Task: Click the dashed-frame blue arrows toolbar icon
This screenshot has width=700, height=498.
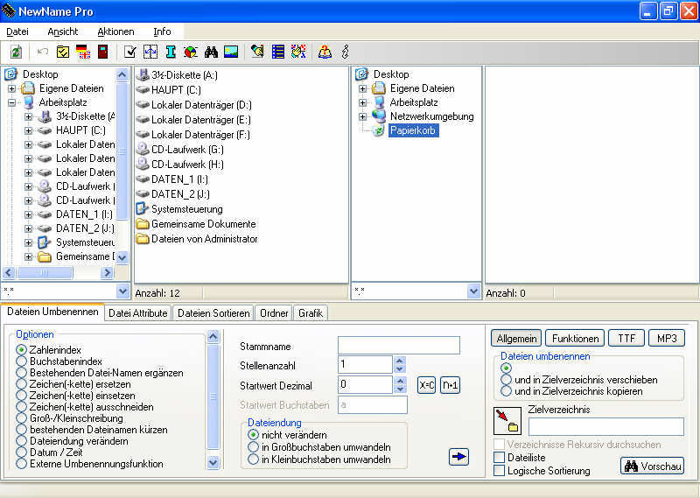Action: (150, 52)
